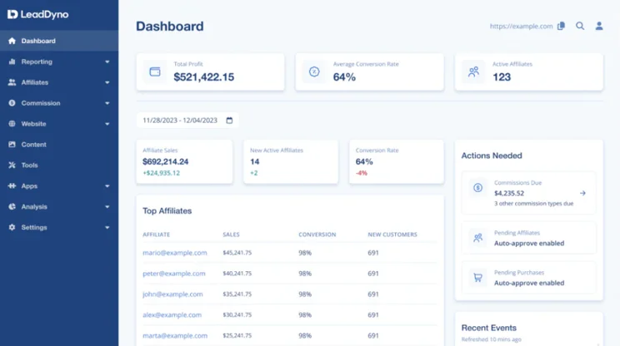Click the $35,241.75 sales value
This screenshot has height=346, width=620.
pyautogui.click(x=237, y=294)
